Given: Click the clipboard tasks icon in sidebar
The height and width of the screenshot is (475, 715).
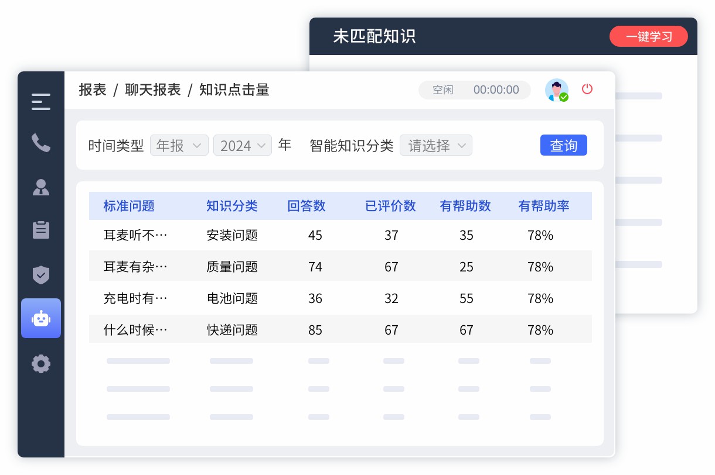Looking at the screenshot, I should (x=40, y=230).
